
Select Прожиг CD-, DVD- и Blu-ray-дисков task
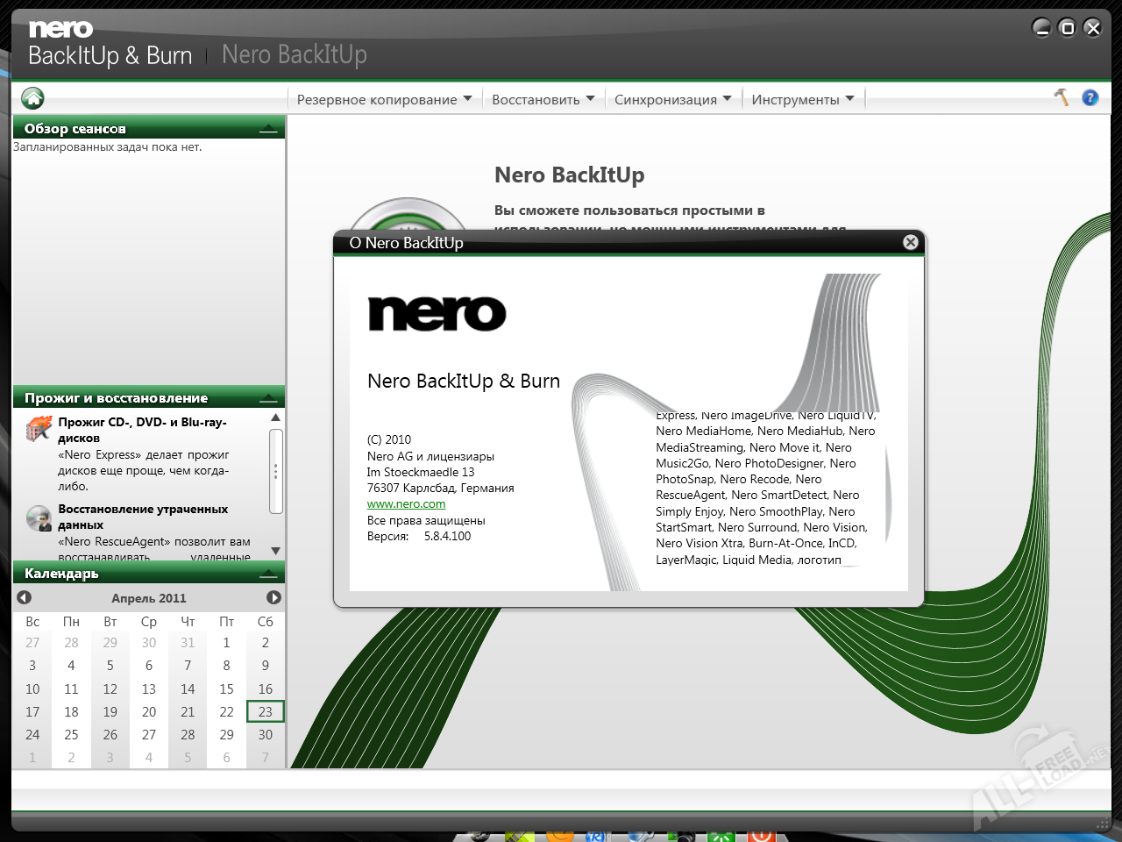[142, 430]
